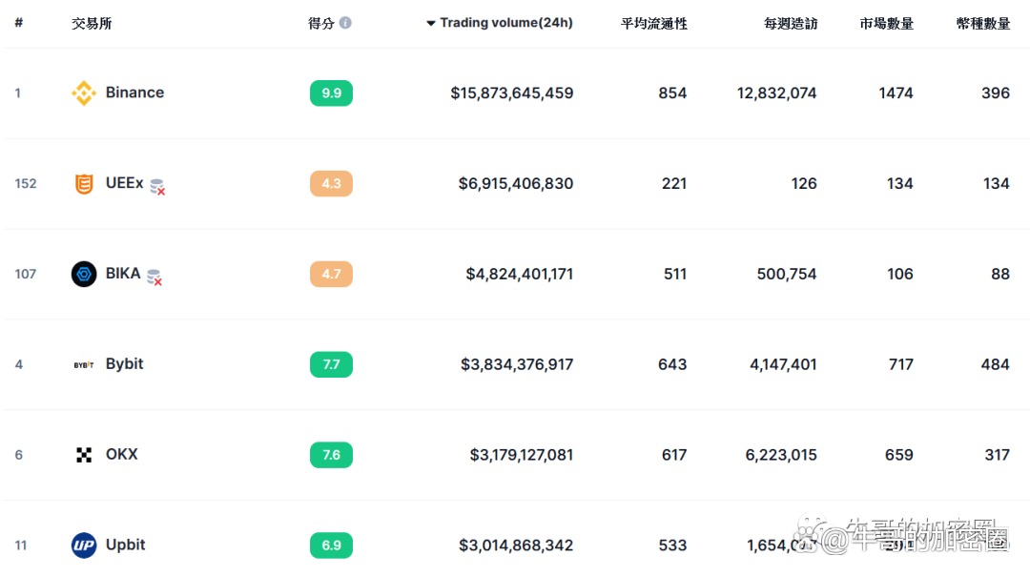Click rank number 107 in BIKA row
Image resolution: width=1030 pixels, height=576 pixels.
[x=26, y=274]
